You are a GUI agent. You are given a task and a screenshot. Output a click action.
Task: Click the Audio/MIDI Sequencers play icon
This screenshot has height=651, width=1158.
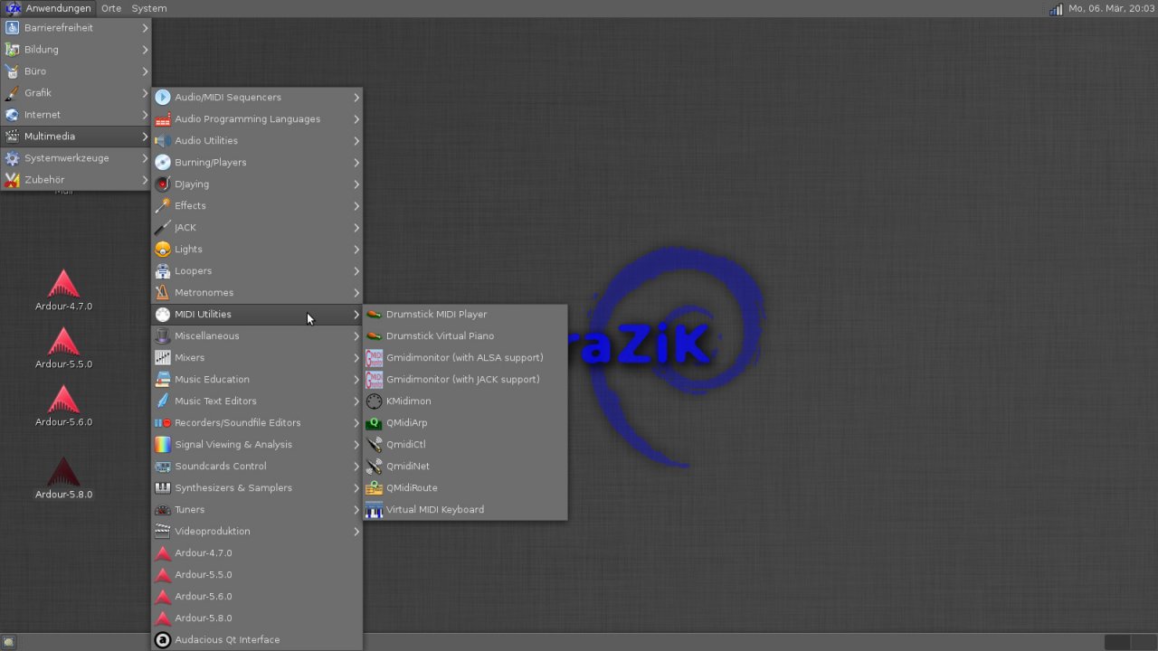click(163, 98)
